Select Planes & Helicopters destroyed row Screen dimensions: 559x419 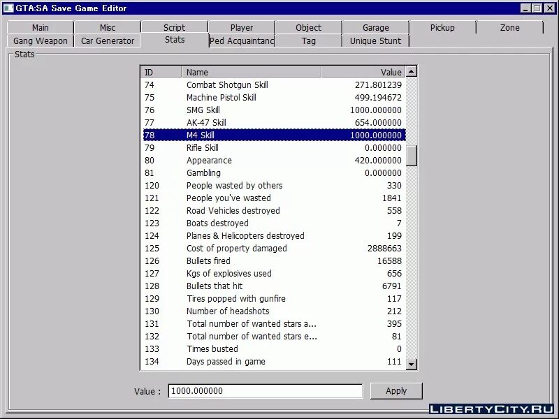pyautogui.click(x=274, y=236)
